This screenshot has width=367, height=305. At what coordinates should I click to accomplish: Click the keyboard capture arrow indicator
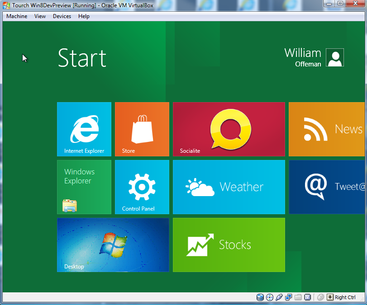click(330, 297)
